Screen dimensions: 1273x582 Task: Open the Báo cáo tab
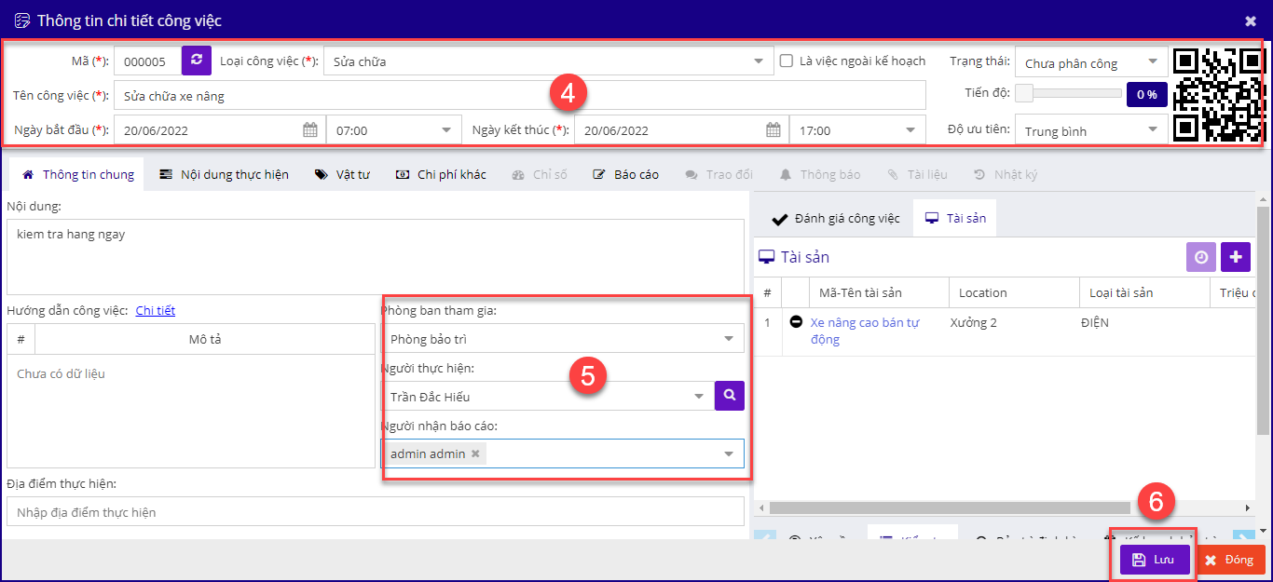click(625, 174)
